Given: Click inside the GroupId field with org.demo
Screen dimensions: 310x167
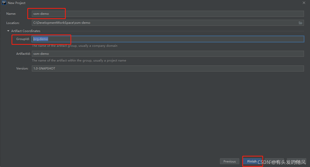Looking at the screenshot, I should (x=168, y=39).
